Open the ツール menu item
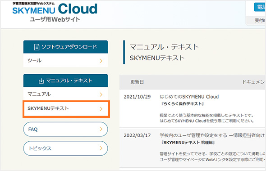The height and width of the screenshot is (171, 266). pyautogui.click(x=65, y=60)
